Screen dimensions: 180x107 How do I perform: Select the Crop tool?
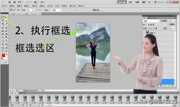(x=3, y=24)
